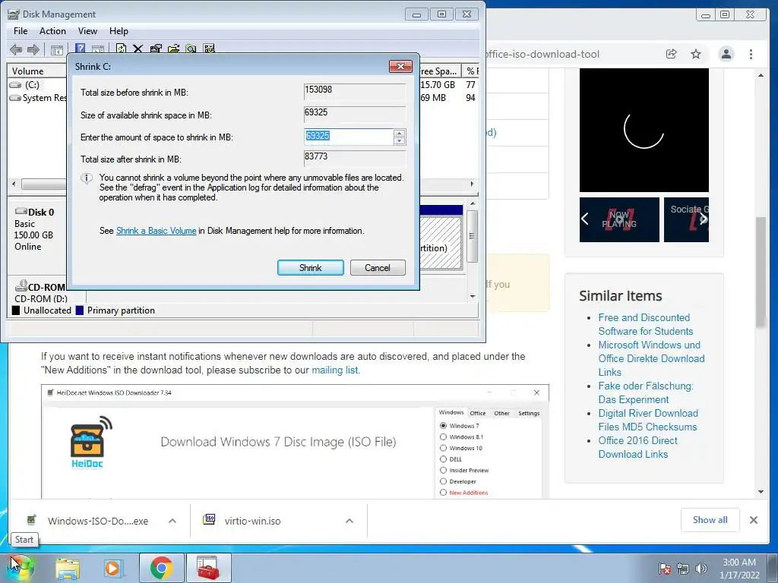This screenshot has height=583, width=778.
Task: Click the red toolbox taskbar icon
Action: (208, 568)
